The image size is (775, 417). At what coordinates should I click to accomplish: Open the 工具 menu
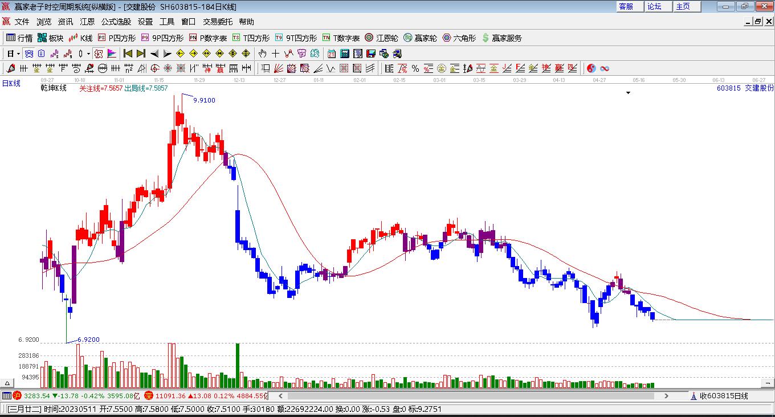coord(167,22)
